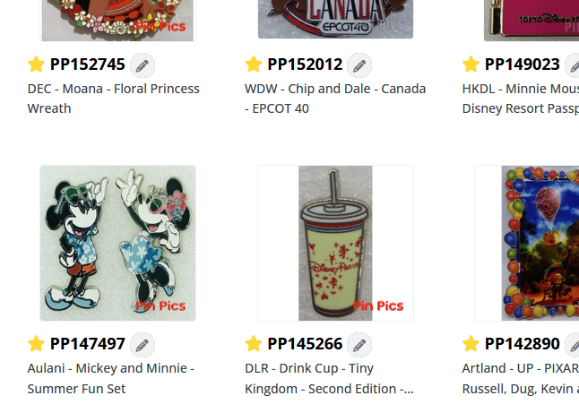Screen dimensions: 579x413
Task: Click the star icon beside PP149023
Action: [x=471, y=65]
